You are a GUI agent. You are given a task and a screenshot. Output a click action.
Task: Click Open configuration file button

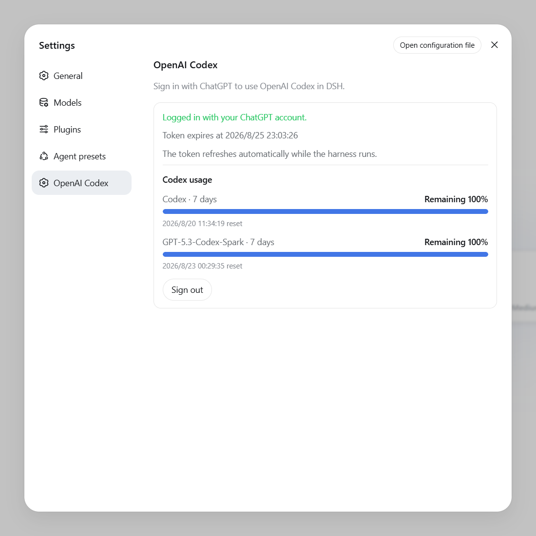437,45
